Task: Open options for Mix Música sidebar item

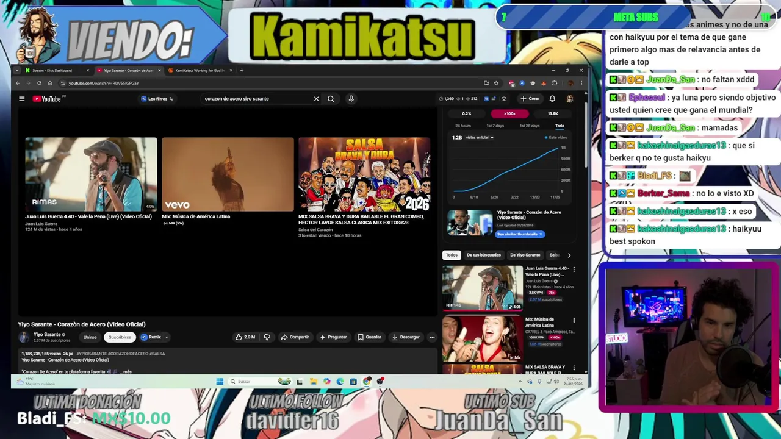Action: click(574, 319)
